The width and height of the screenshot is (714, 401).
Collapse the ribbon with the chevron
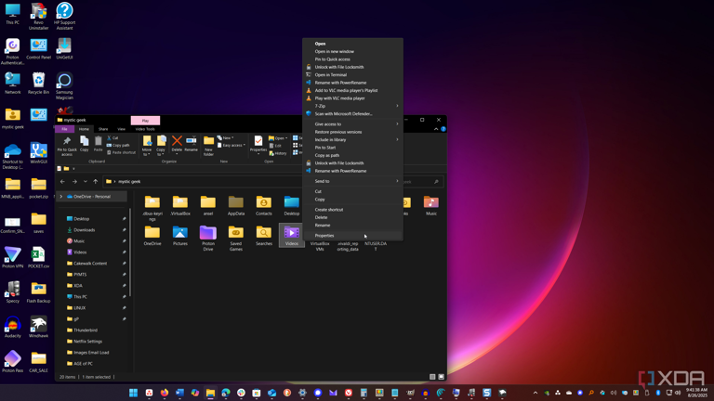436,129
